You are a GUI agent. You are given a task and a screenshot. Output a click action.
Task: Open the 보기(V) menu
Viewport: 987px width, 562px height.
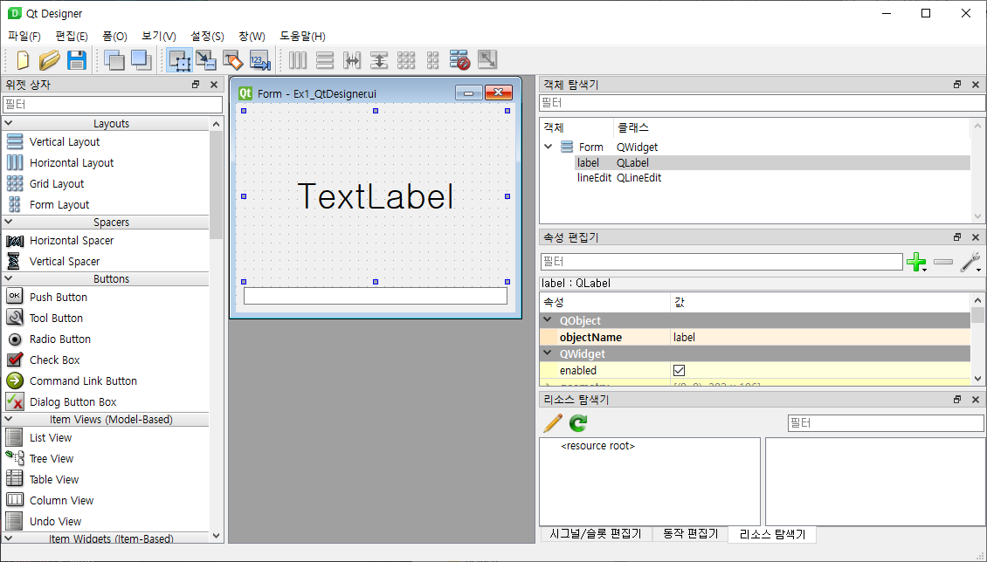(x=159, y=37)
